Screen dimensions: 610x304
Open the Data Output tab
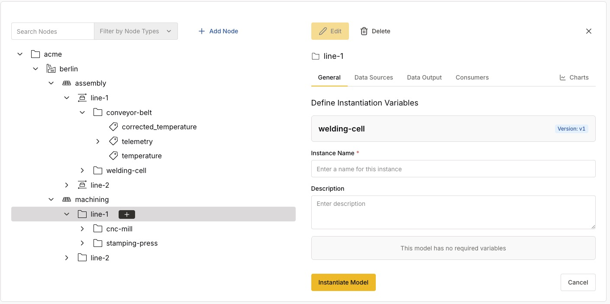pyautogui.click(x=424, y=77)
